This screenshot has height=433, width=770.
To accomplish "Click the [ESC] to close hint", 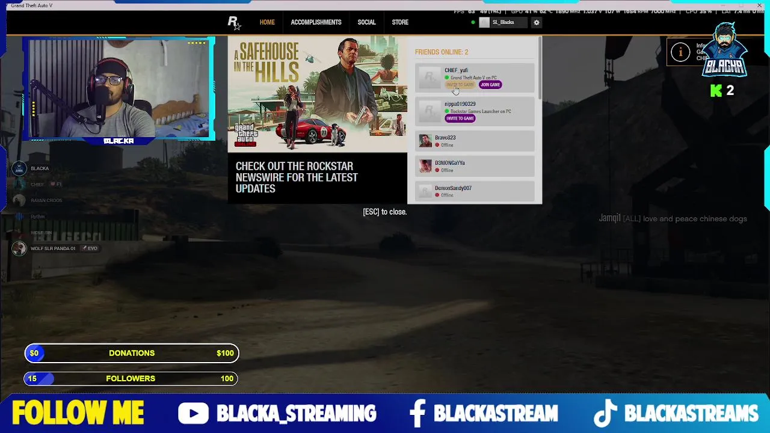I will [385, 212].
